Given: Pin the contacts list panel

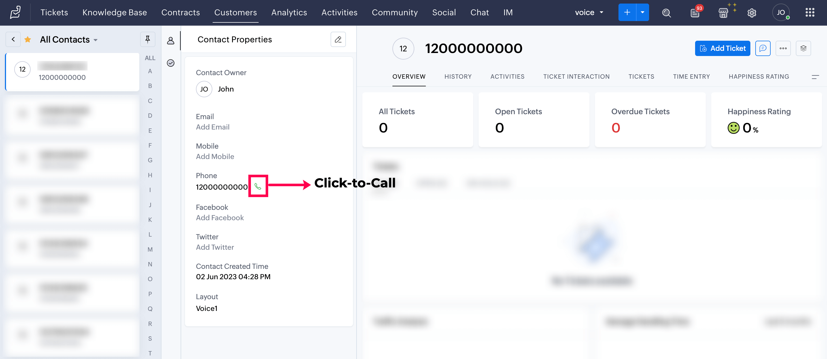Looking at the screenshot, I should click(x=148, y=39).
